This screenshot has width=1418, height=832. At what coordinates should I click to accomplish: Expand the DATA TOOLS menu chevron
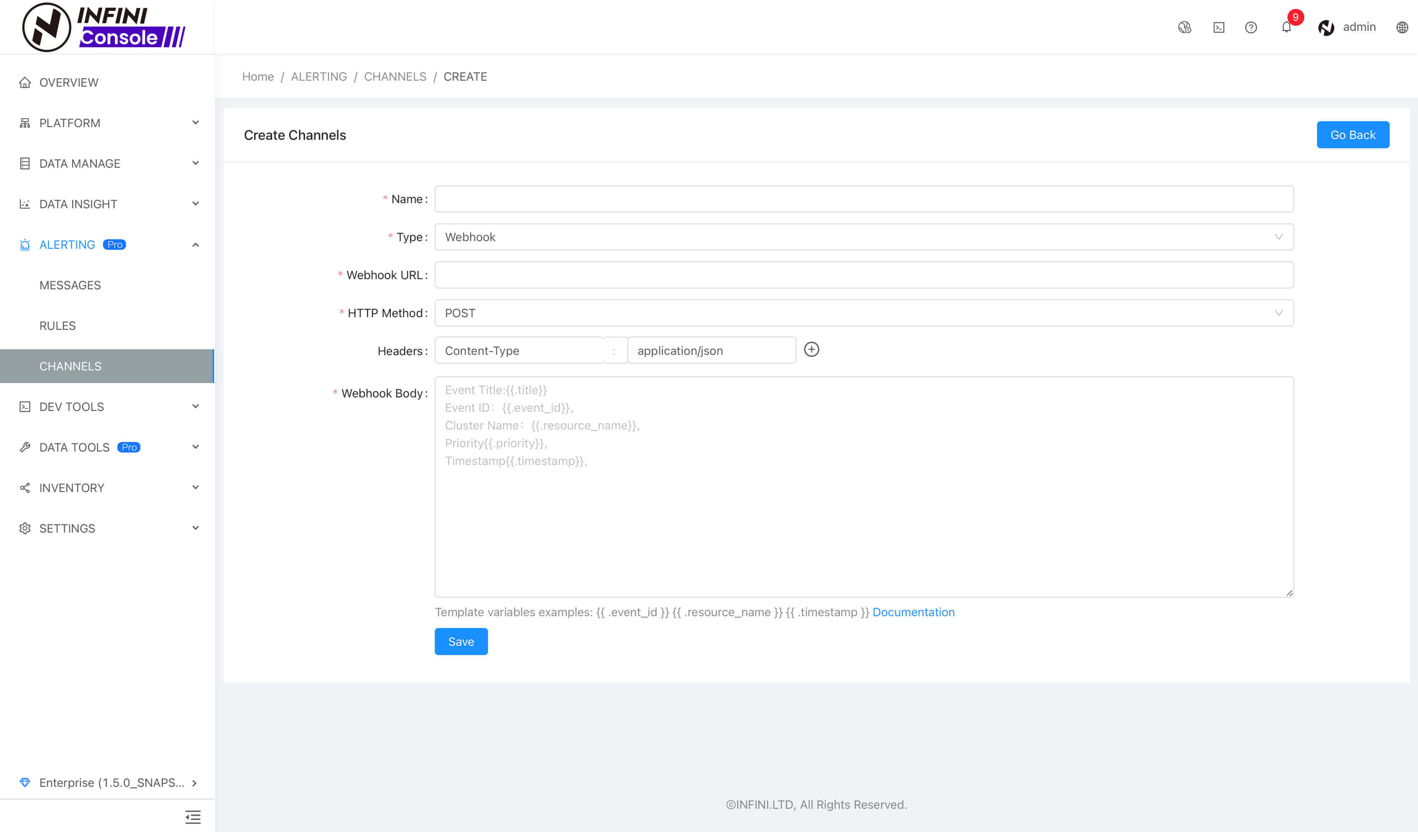pyautogui.click(x=195, y=447)
